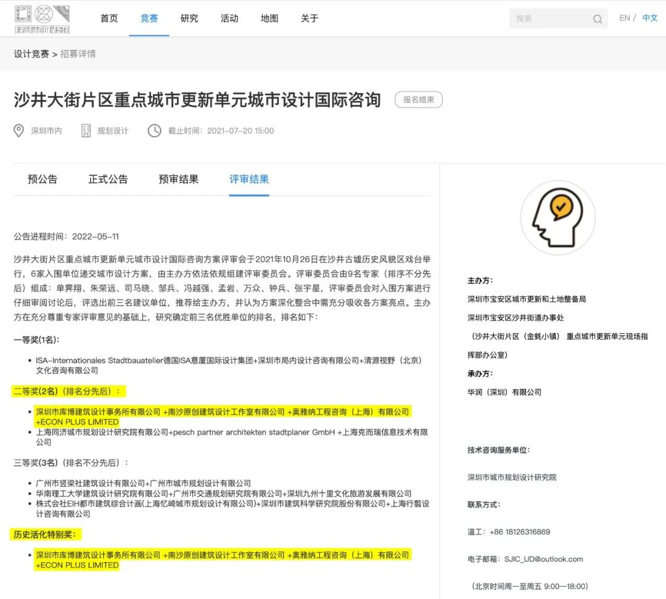Image resolution: width=666 pixels, height=599 pixels.
Task: Click the 上海同济城市规划设计研究院 entry
Action: (231, 438)
